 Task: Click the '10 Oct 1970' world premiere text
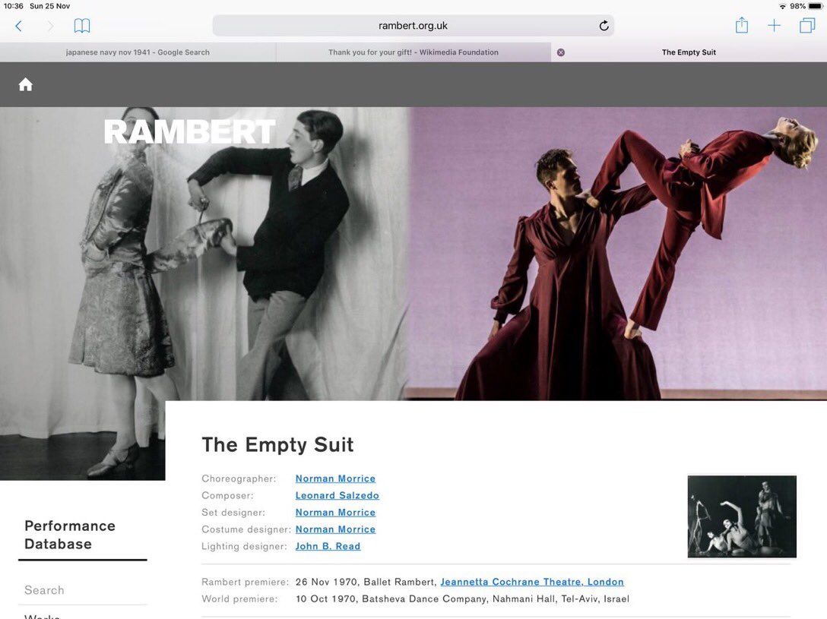click(x=327, y=598)
